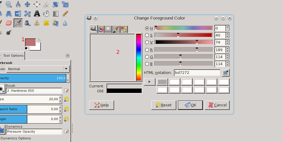Select the Zoom magnifier tool
The height and width of the screenshot is (142, 283).
(9, 4)
